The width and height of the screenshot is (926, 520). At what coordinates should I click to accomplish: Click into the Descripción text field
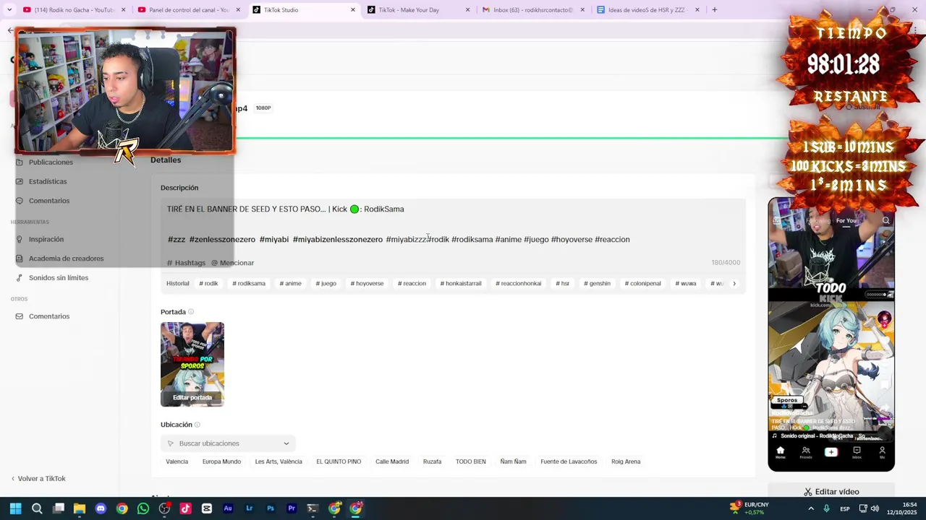[453, 225]
